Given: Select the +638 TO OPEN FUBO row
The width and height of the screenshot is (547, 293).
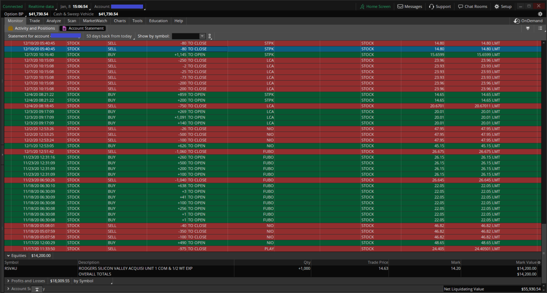Looking at the screenshot, I should click(x=273, y=186).
